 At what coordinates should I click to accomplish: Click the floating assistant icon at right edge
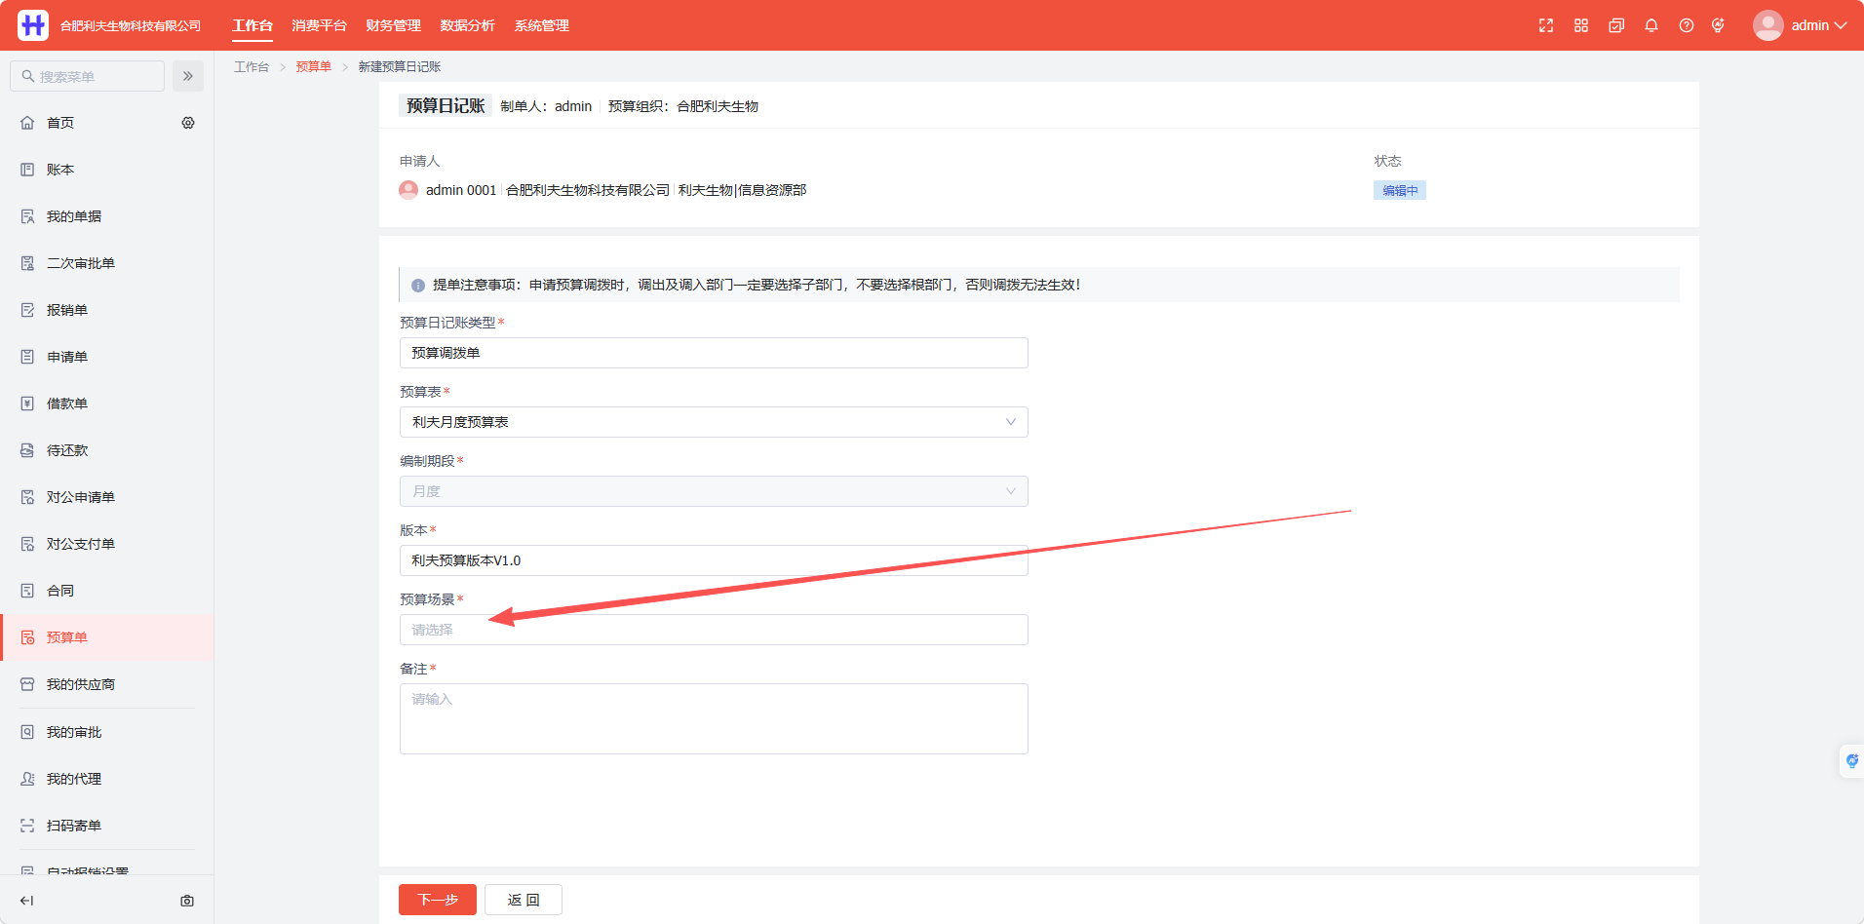pos(1851,760)
